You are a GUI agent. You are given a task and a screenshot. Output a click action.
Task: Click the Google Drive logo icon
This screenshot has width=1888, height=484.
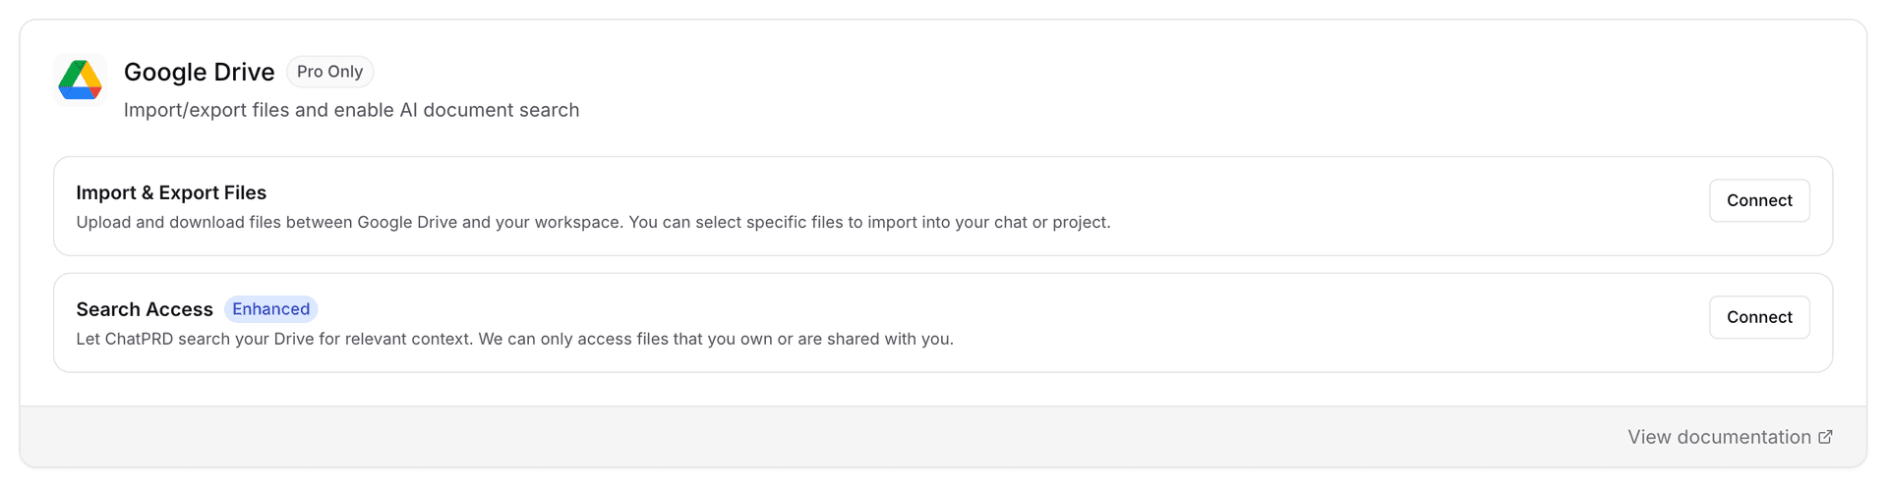pyautogui.click(x=80, y=80)
